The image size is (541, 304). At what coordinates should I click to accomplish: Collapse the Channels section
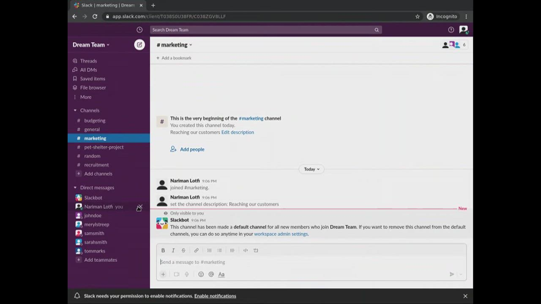click(75, 111)
